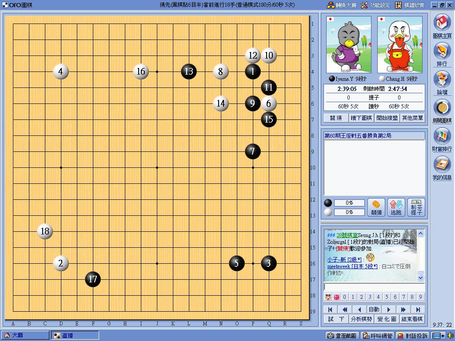Click the 開始複盤 button
Screen dimensions: 455x341
pyautogui.click(x=387, y=118)
